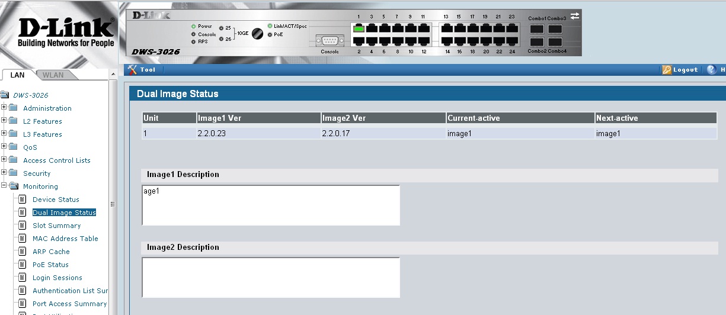Click the green port 1 icon
This screenshot has width=726, height=315.
[358, 28]
